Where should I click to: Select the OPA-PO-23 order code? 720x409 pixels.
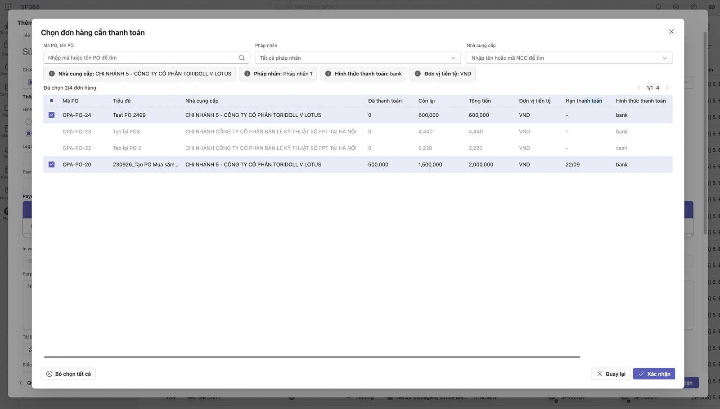pyautogui.click(x=77, y=132)
